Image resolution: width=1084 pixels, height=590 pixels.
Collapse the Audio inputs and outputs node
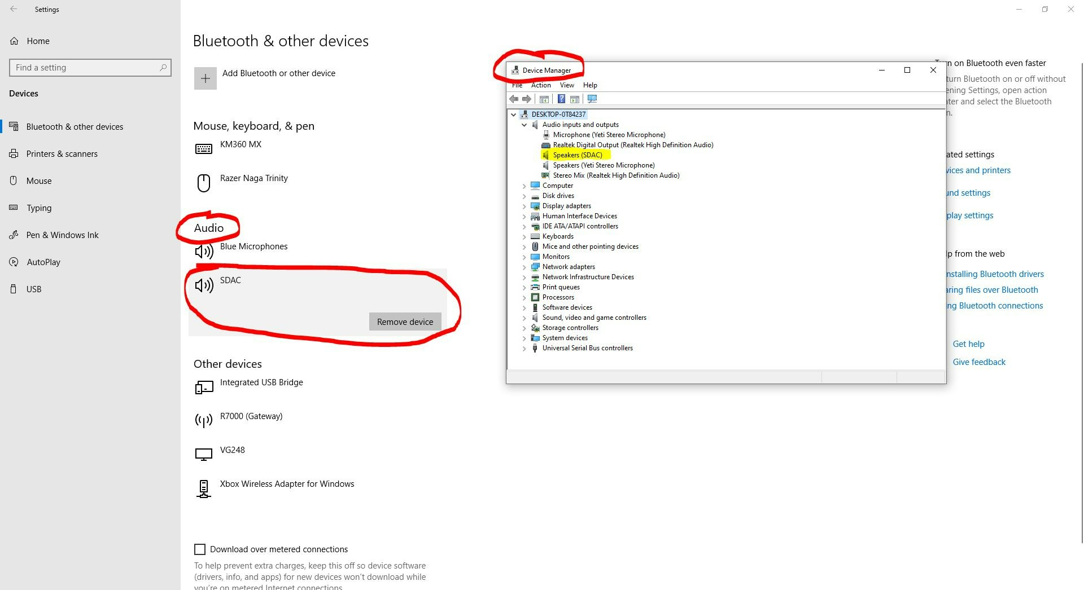tap(524, 125)
